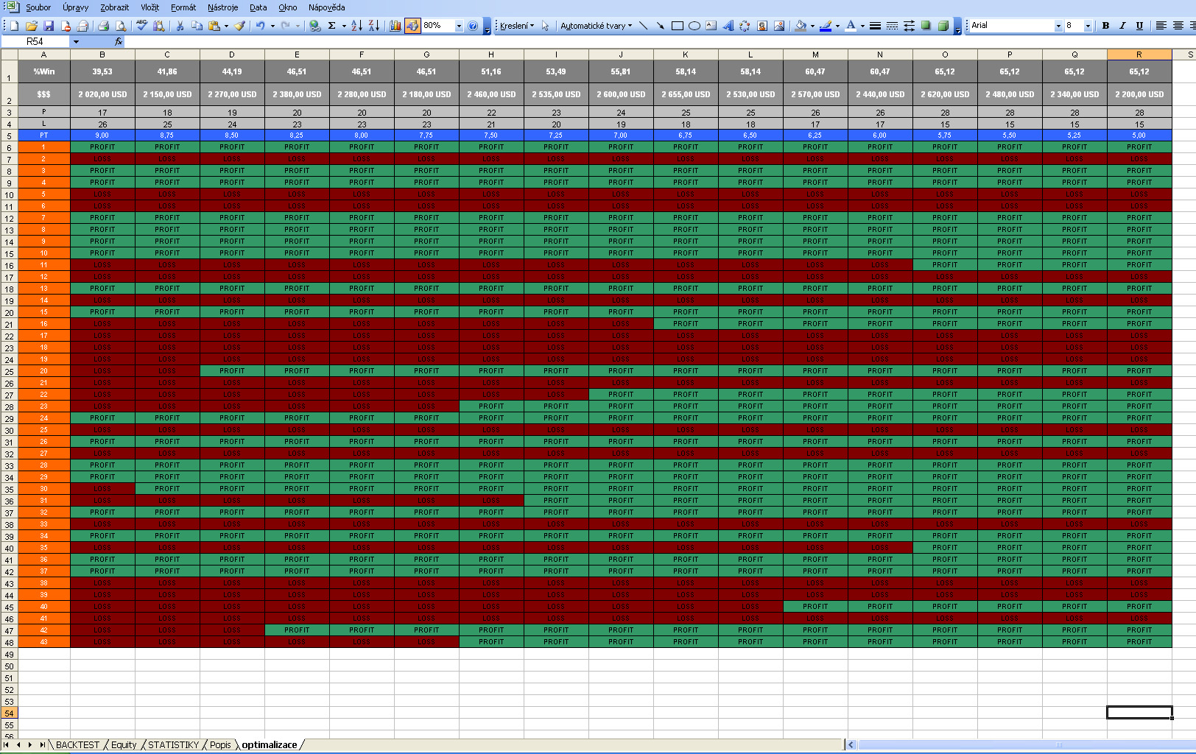This screenshot has height=754, width=1196.
Task: Open the Nástroje menu
Action: pos(222,7)
